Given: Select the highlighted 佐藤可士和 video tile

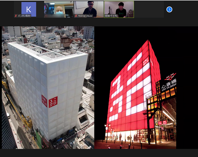Looking at the screenshot, I should tap(119, 9).
